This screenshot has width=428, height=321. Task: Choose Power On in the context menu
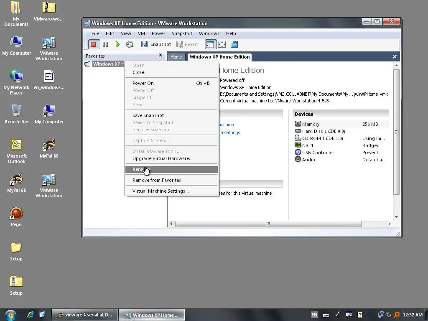click(x=172, y=83)
